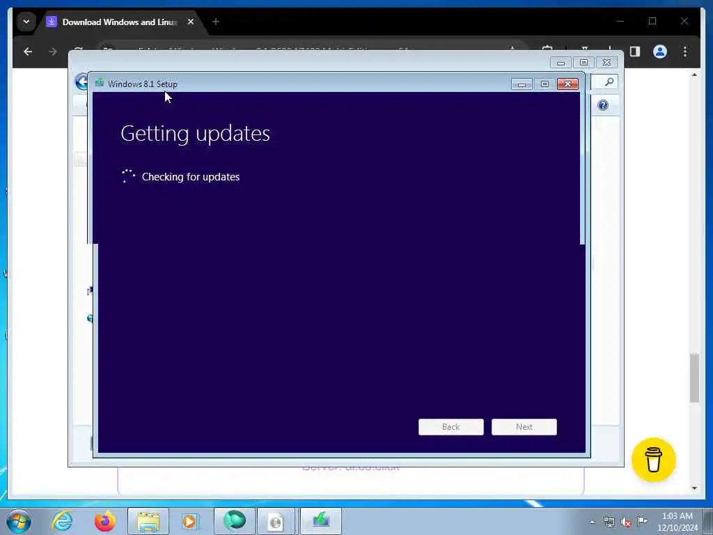Switch to the disc image taskbar item
713x535 pixels.
[x=276, y=521]
